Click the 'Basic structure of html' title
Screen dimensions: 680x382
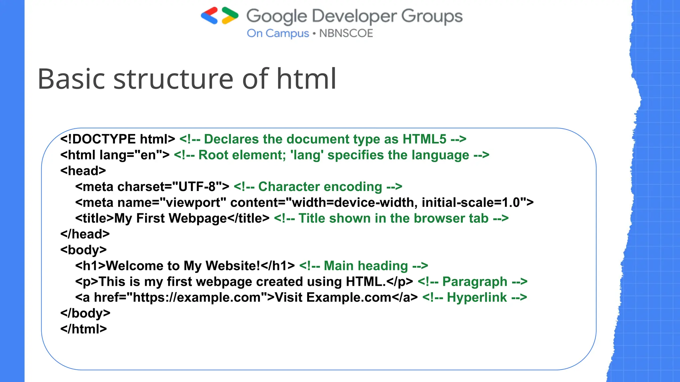[x=187, y=79]
